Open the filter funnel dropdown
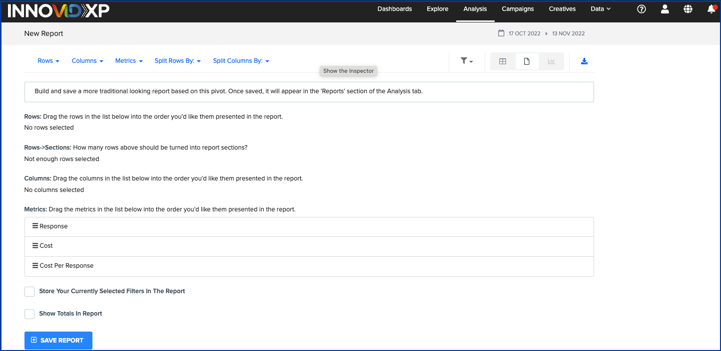This screenshot has height=351, width=721. 467,61
